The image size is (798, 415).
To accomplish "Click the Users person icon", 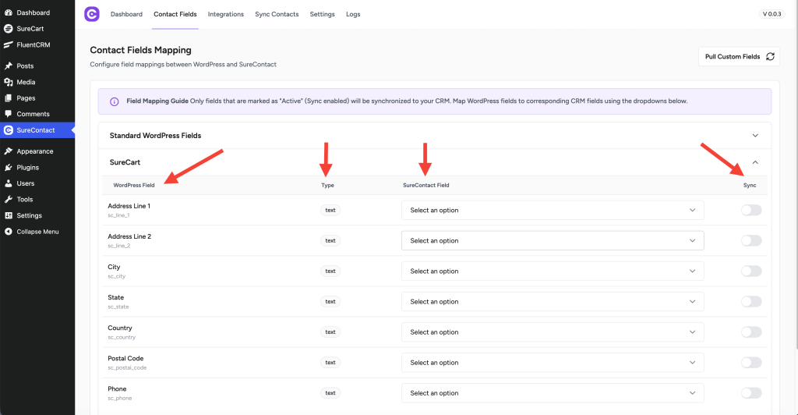I will click(x=8, y=183).
